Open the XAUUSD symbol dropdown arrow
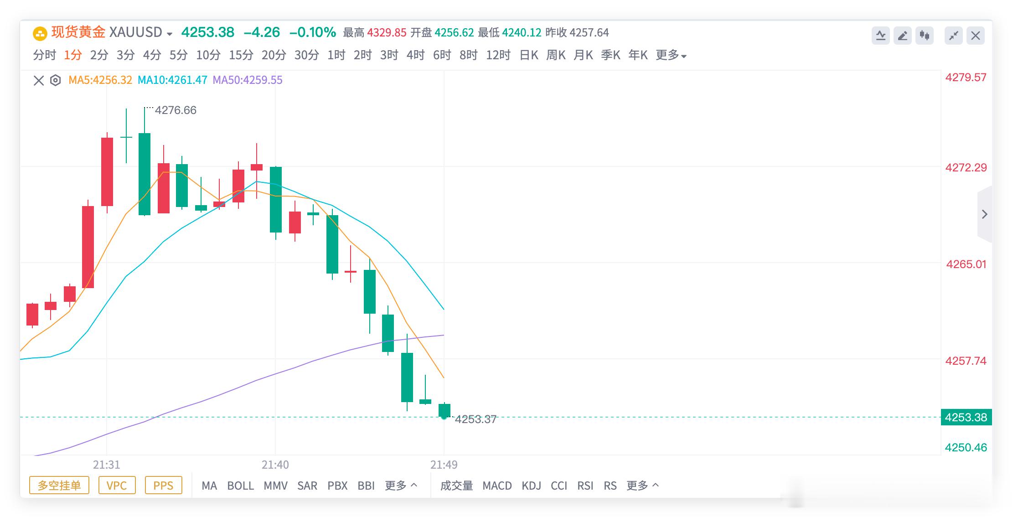This screenshot has width=1013, height=517. [170, 34]
